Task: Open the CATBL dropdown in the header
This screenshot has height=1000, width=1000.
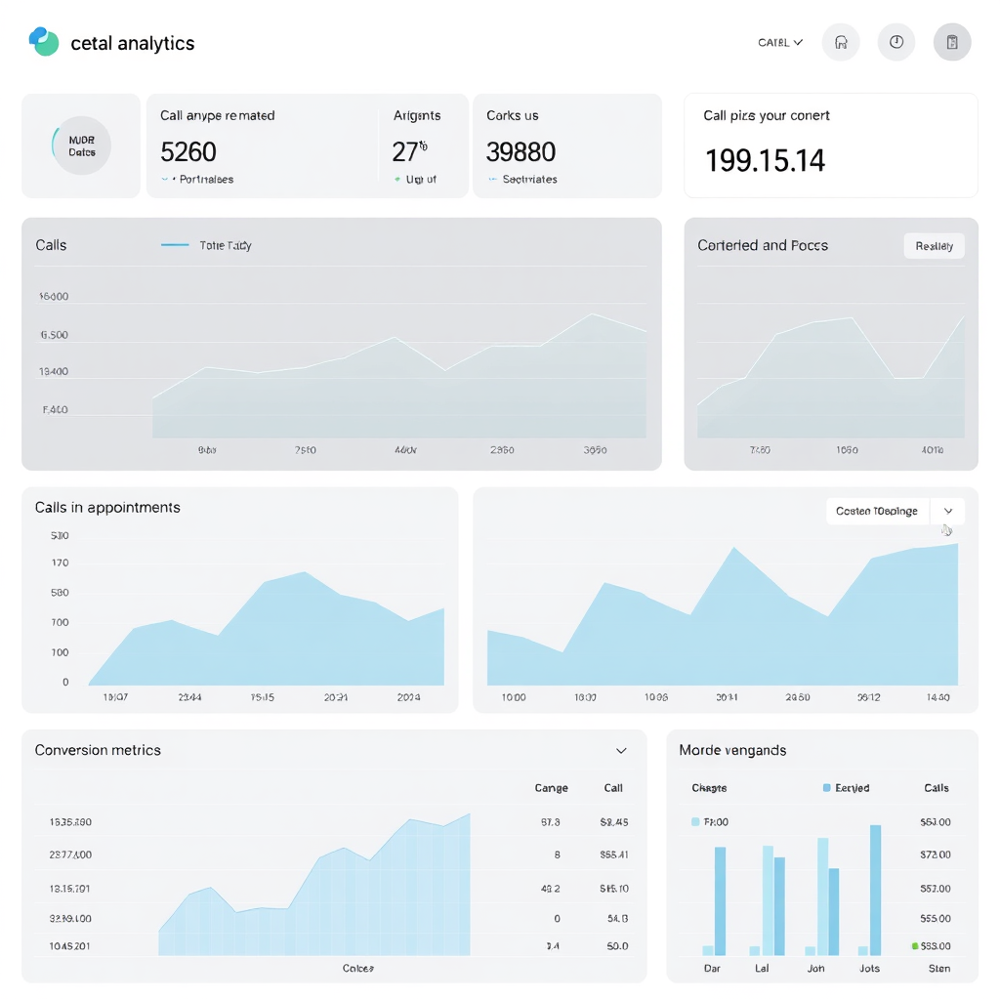Action: tap(780, 43)
